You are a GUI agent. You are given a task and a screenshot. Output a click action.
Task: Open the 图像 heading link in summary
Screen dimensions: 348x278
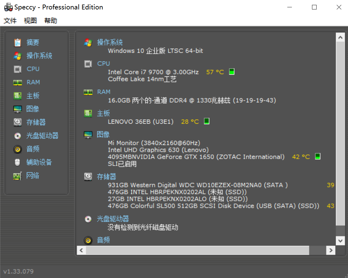pyautogui.click(x=103, y=135)
